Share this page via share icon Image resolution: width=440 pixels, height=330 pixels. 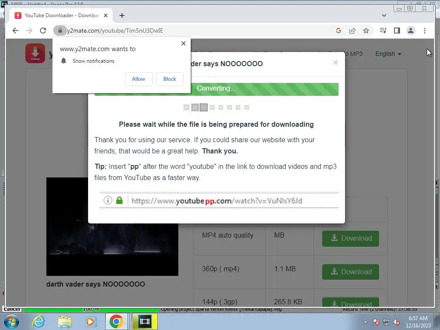click(352, 31)
